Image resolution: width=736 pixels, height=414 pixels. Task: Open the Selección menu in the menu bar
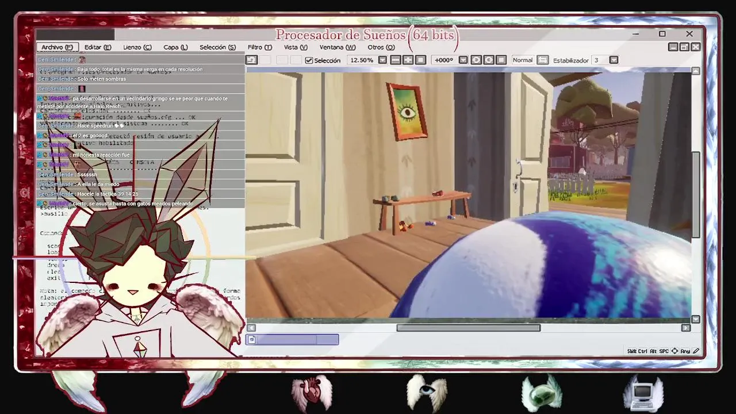click(x=217, y=47)
